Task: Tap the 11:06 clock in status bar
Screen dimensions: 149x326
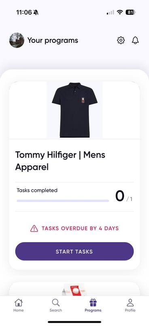Action: 24,13
